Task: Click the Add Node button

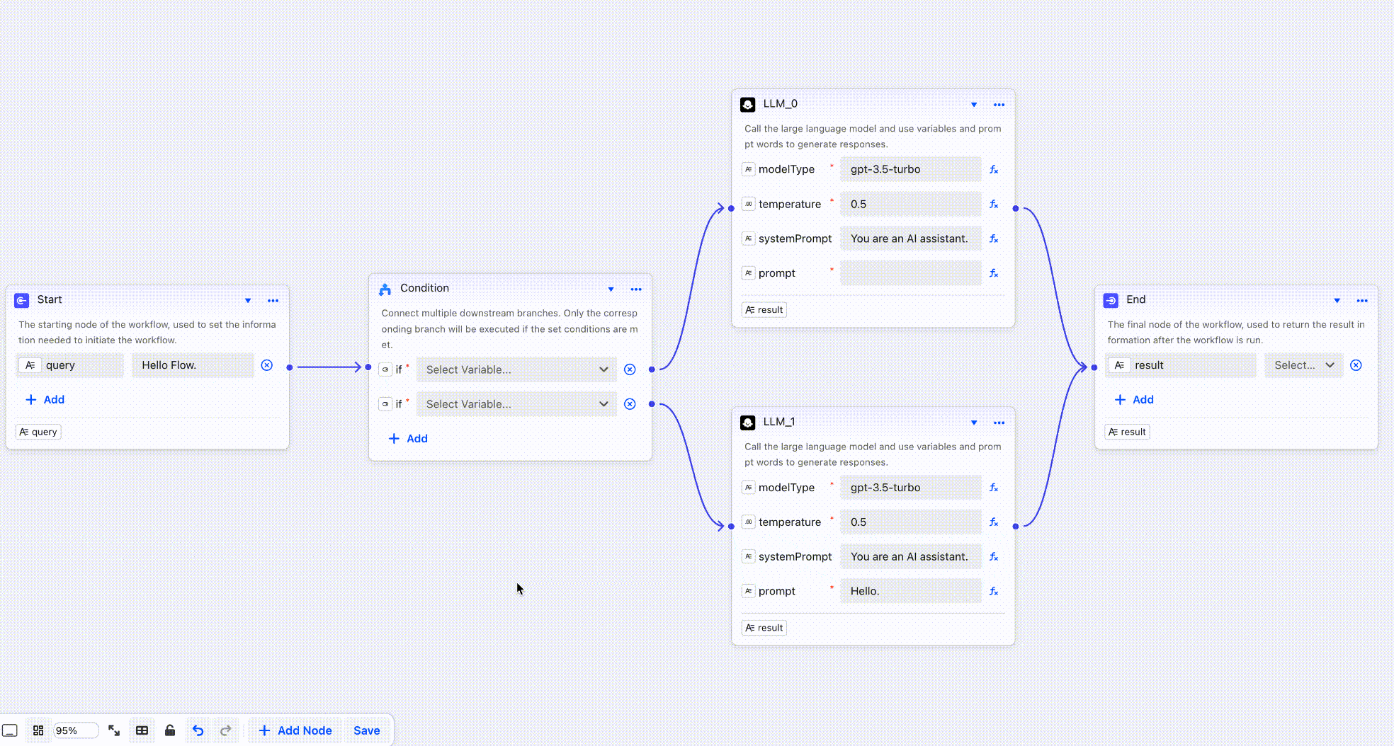Action: (295, 730)
